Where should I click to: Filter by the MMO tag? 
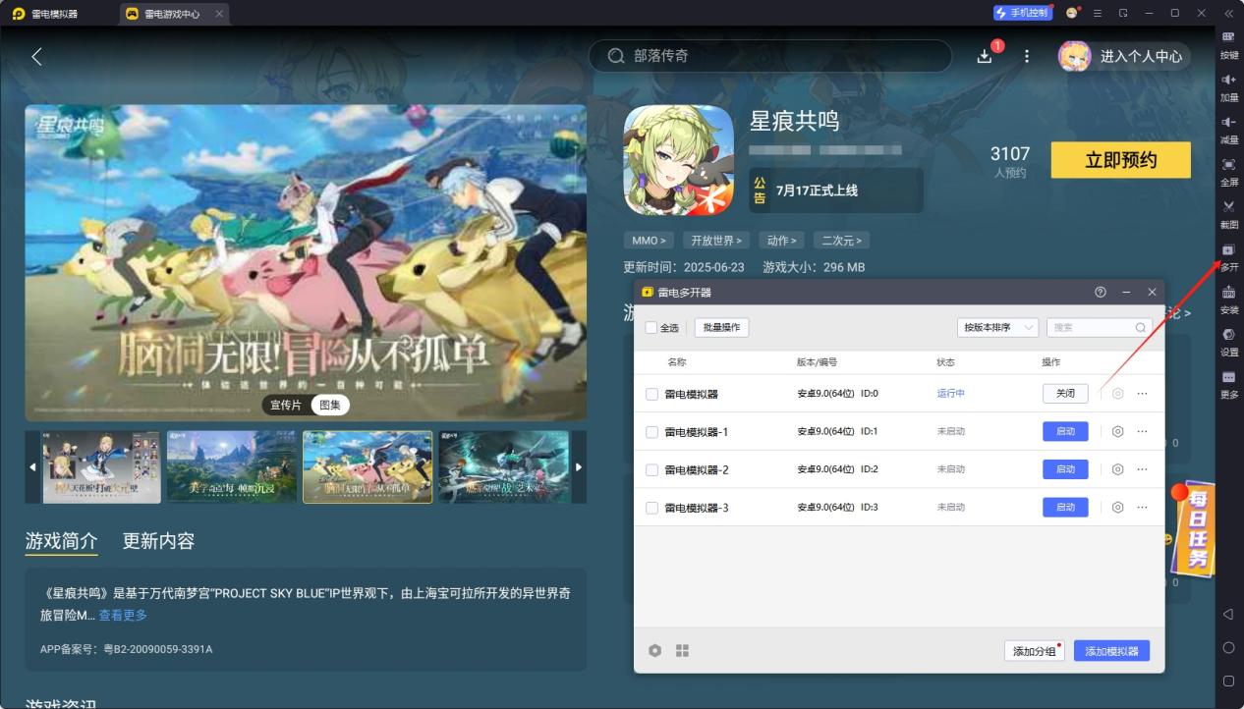tap(649, 241)
